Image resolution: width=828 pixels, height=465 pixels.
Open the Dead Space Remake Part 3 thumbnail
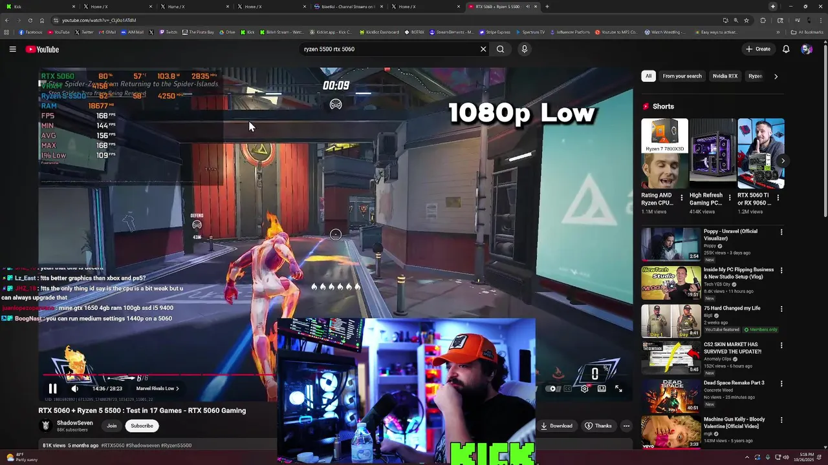click(x=670, y=395)
